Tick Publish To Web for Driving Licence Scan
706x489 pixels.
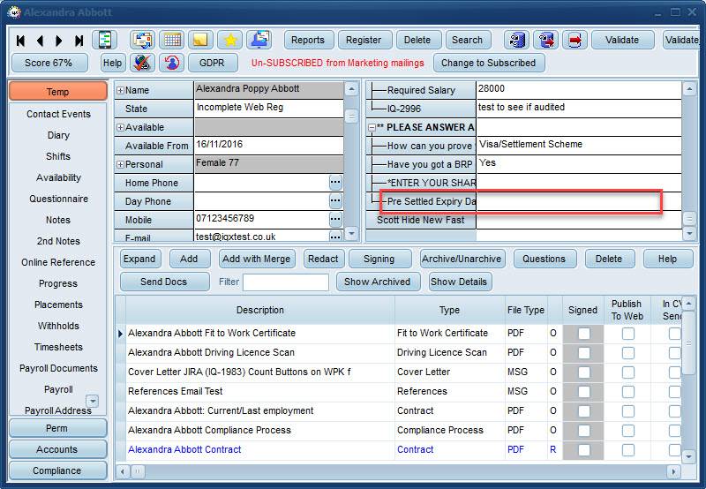point(628,352)
